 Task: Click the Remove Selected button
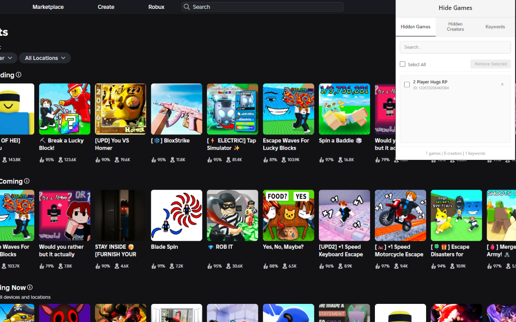pos(491,64)
